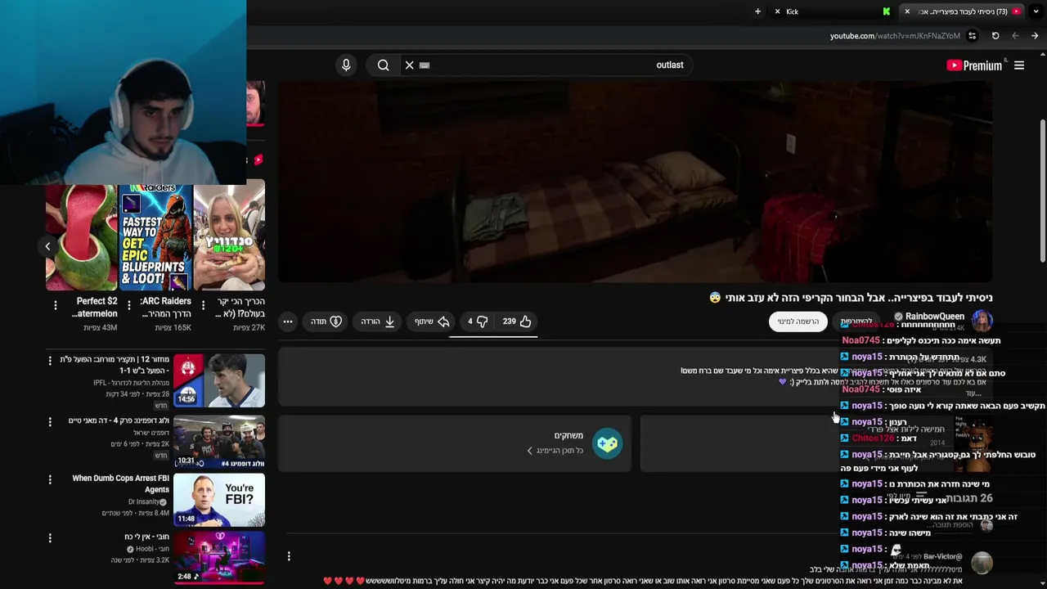This screenshot has width=1047, height=589.
Task: Open 'When Dumb Cops Arrest FBI Agents' title
Action: pos(120,483)
